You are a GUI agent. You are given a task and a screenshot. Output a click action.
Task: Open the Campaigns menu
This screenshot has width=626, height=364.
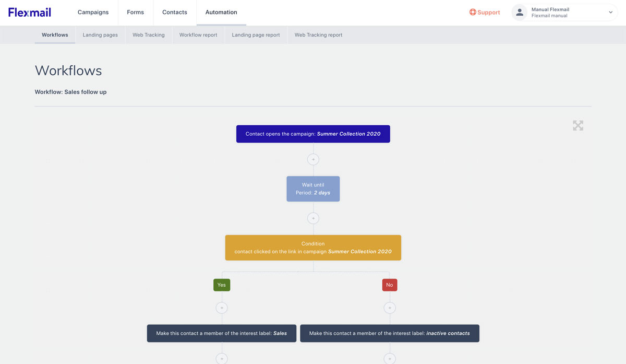(x=93, y=13)
